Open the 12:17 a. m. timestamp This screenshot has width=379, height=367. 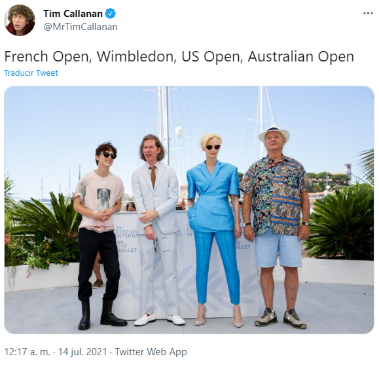pyautogui.click(x=27, y=351)
